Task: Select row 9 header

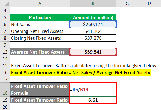Action: pyautogui.click(x=5, y=45)
